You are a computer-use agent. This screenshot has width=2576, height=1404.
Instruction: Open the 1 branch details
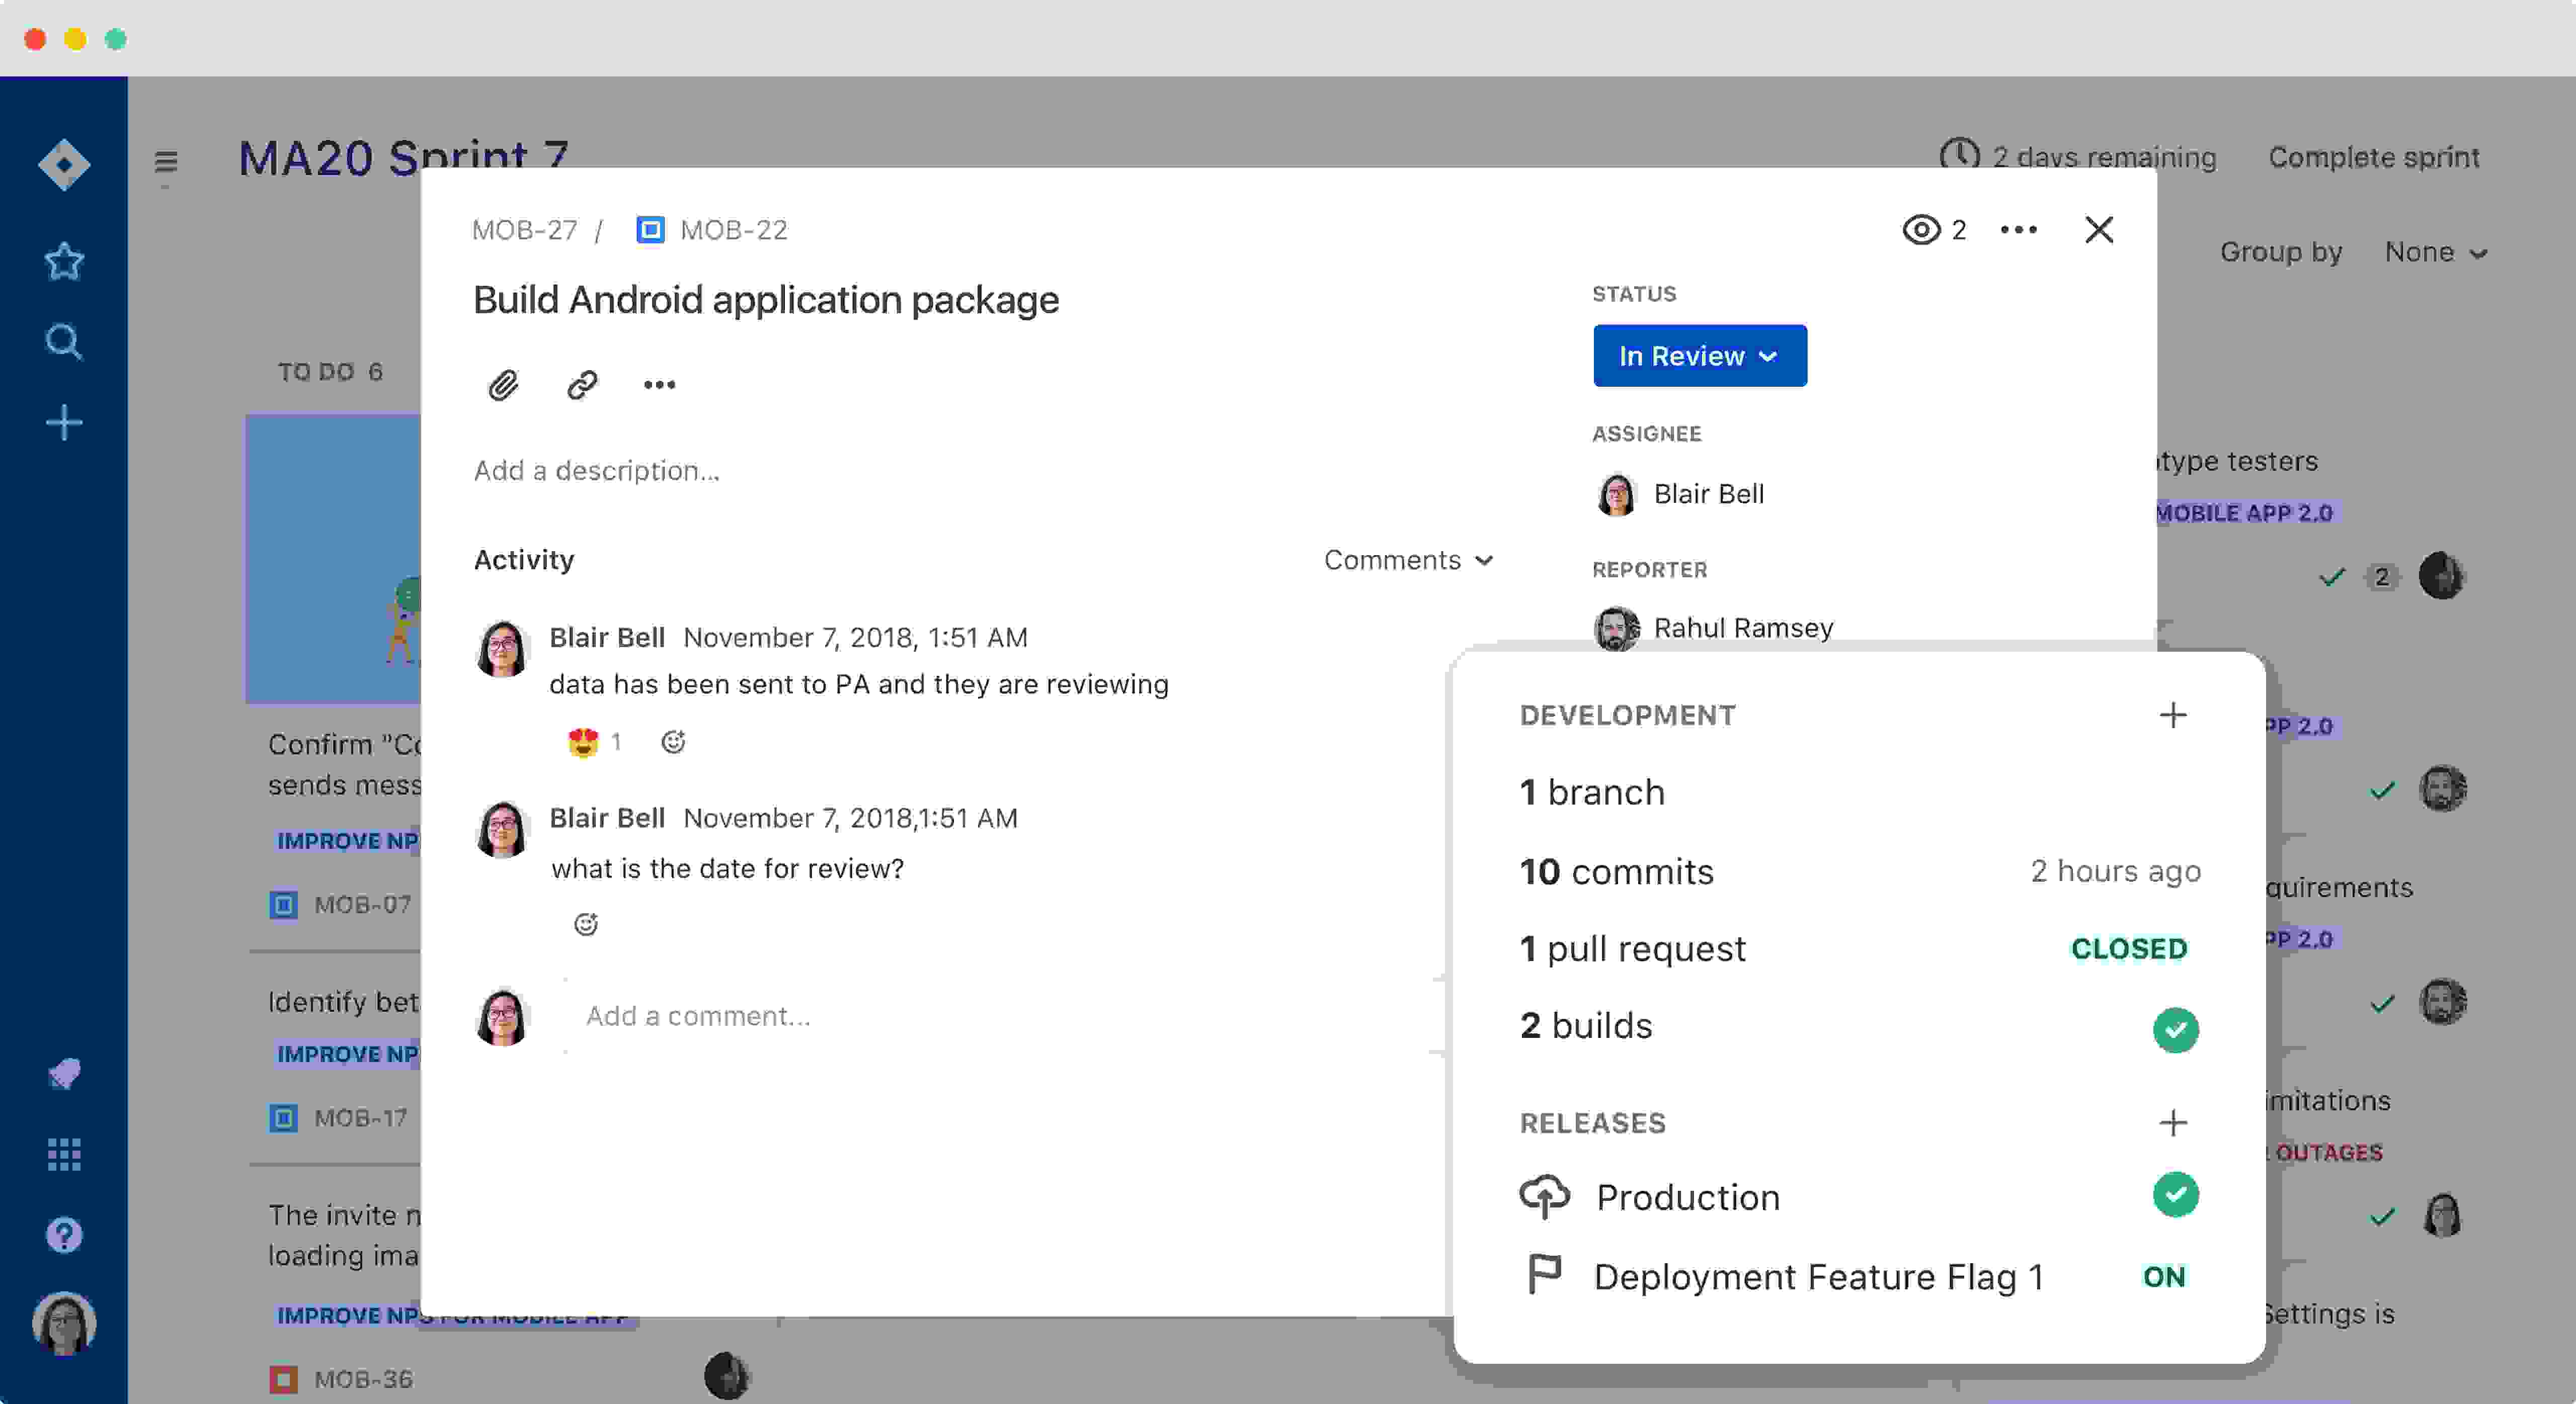(x=1592, y=793)
